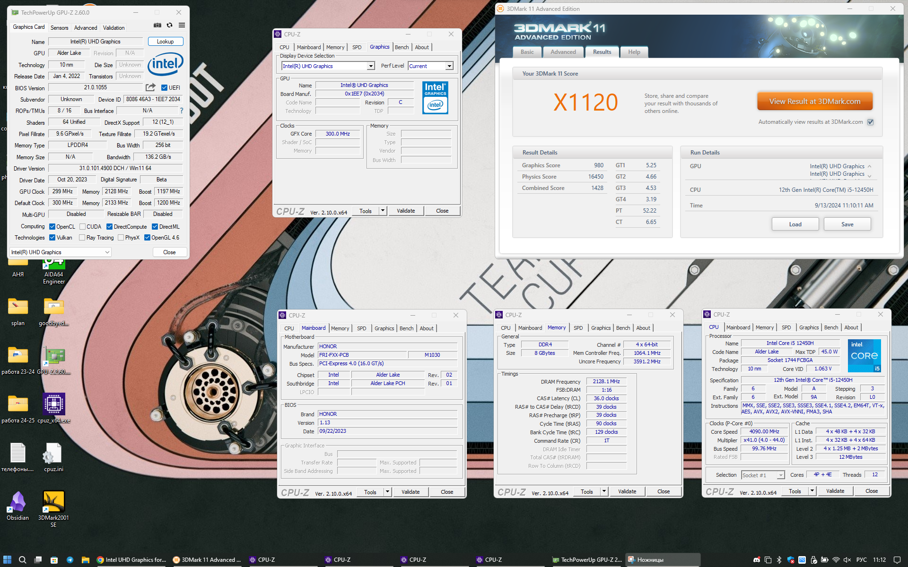This screenshot has width=908, height=567.
Task: Toggle the DirectML checkbox
Action: tap(155, 227)
